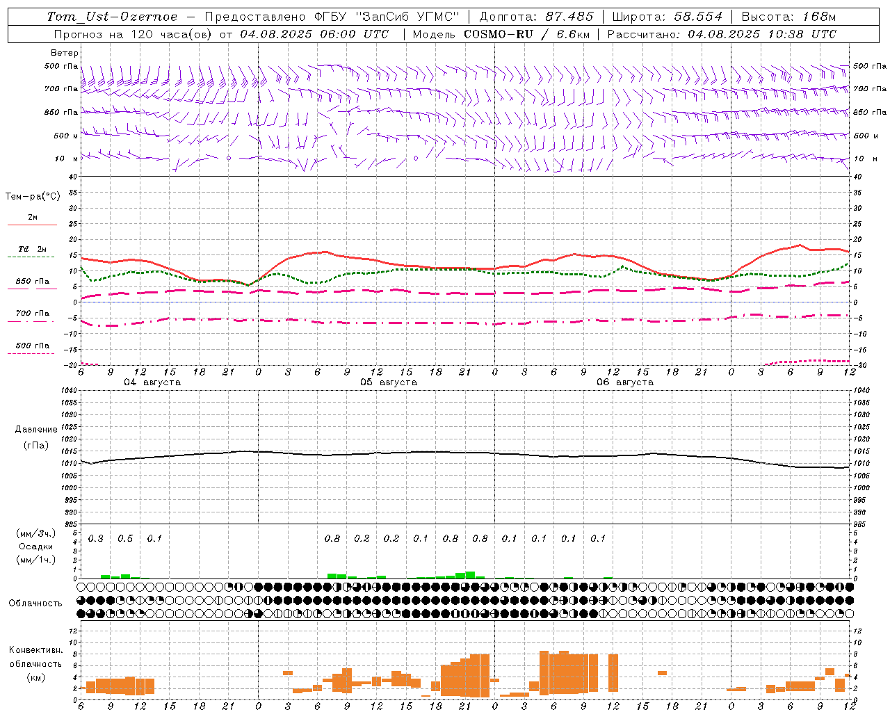890x712 pixels.
Task: Click the (мм/1ч.) units label
Action: pos(36,560)
